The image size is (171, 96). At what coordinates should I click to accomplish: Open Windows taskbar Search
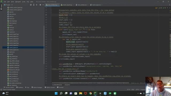point(61,93)
